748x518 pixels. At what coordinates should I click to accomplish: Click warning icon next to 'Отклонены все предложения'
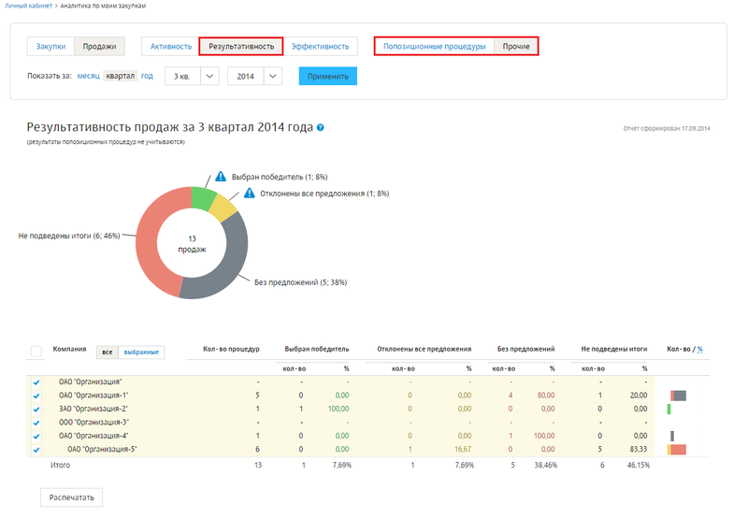(x=249, y=194)
